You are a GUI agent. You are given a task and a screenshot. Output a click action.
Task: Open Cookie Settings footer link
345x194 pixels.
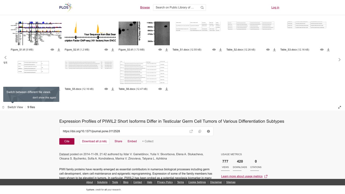(x=197, y=182)
